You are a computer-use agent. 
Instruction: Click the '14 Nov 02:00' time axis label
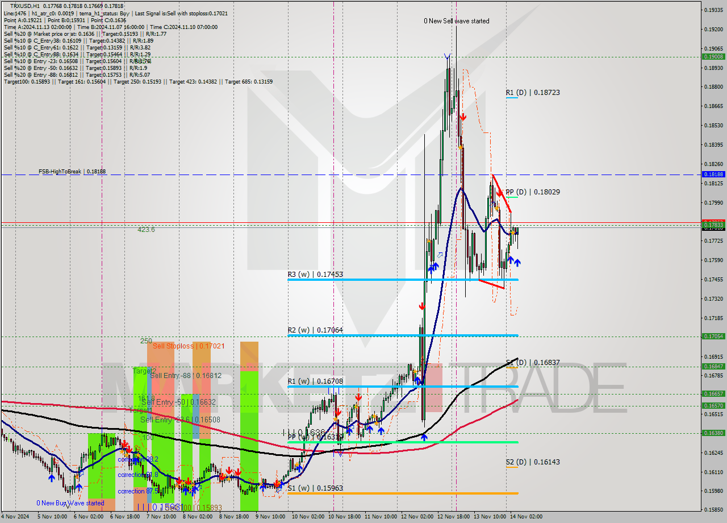coord(526,517)
